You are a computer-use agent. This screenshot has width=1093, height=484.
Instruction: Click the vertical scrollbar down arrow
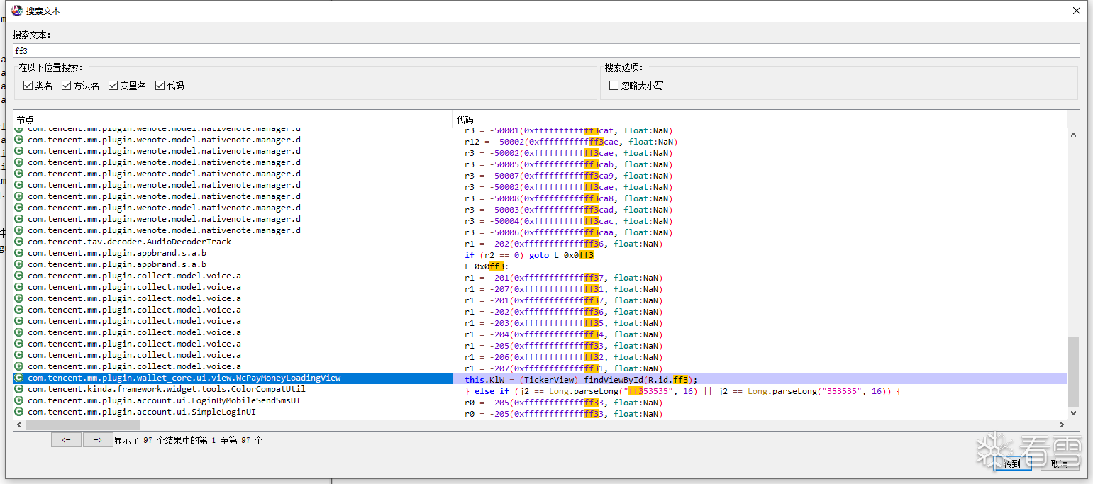pyautogui.click(x=1073, y=412)
